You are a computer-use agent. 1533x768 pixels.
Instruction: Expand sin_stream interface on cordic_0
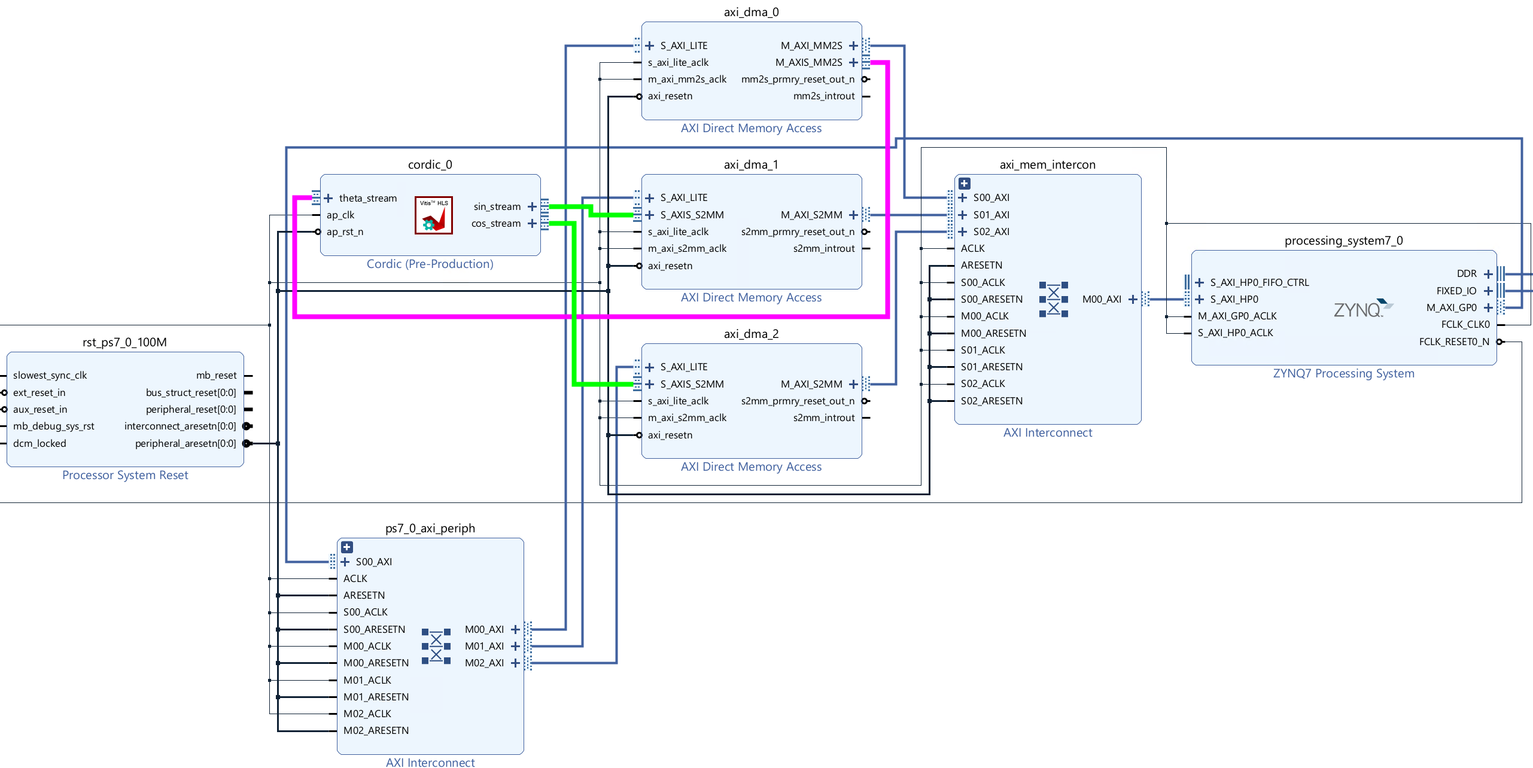click(532, 206)
